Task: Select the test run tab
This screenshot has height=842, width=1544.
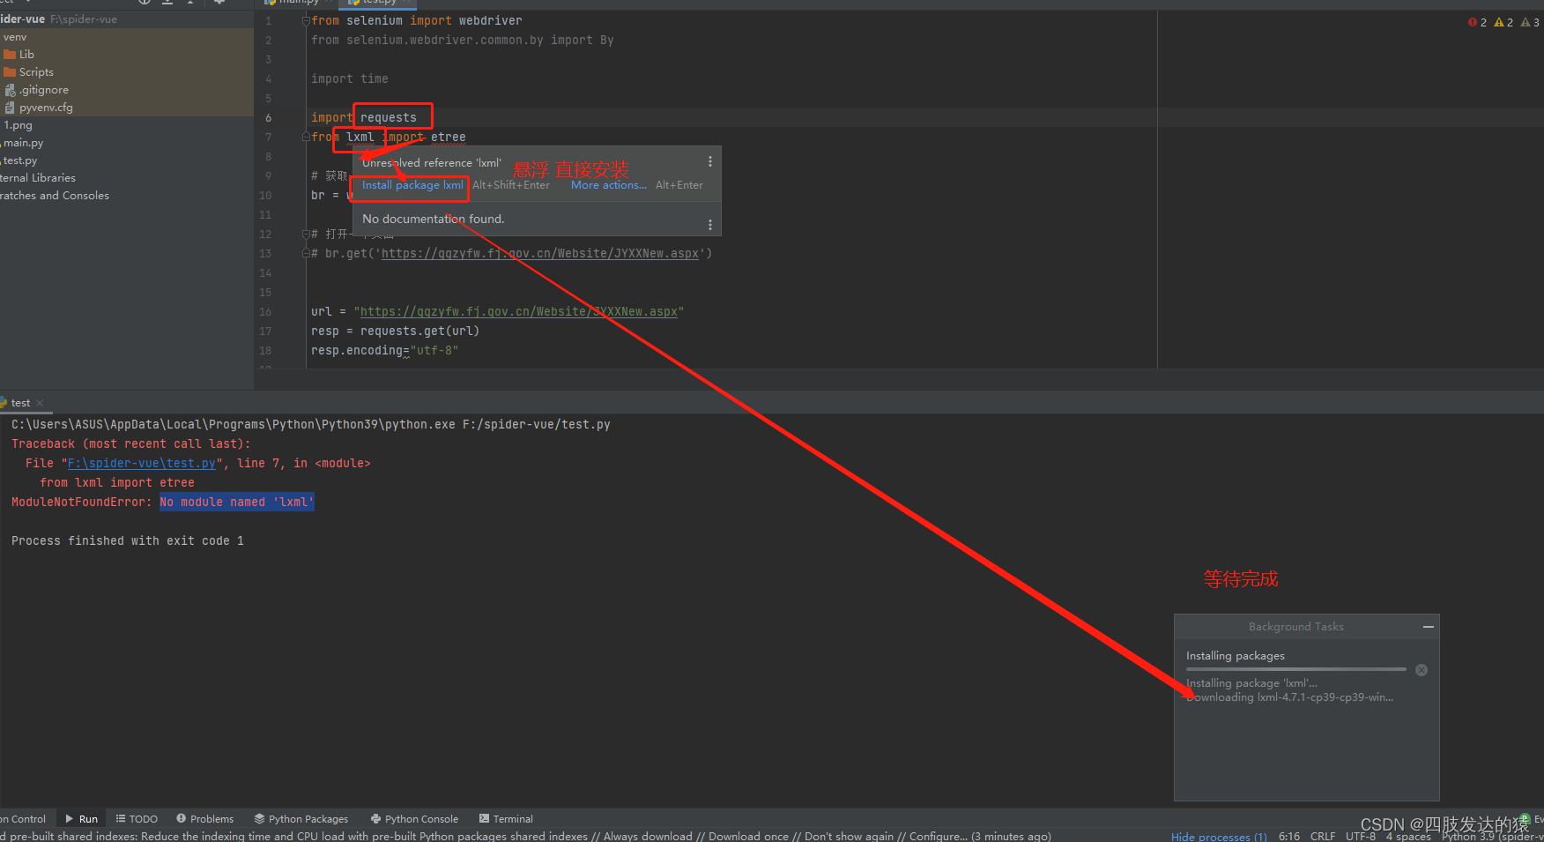Action: click(20, 403)
